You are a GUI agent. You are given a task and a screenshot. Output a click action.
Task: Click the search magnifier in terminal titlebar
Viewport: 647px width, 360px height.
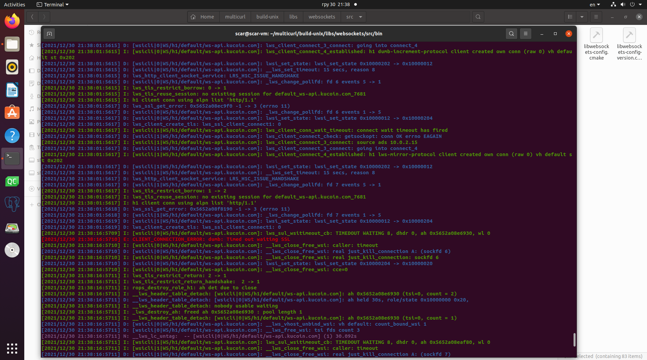(511, 34)
